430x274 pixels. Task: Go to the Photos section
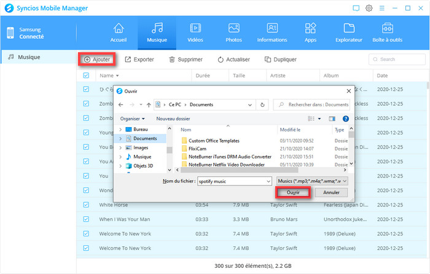click(x=233, y=32)
